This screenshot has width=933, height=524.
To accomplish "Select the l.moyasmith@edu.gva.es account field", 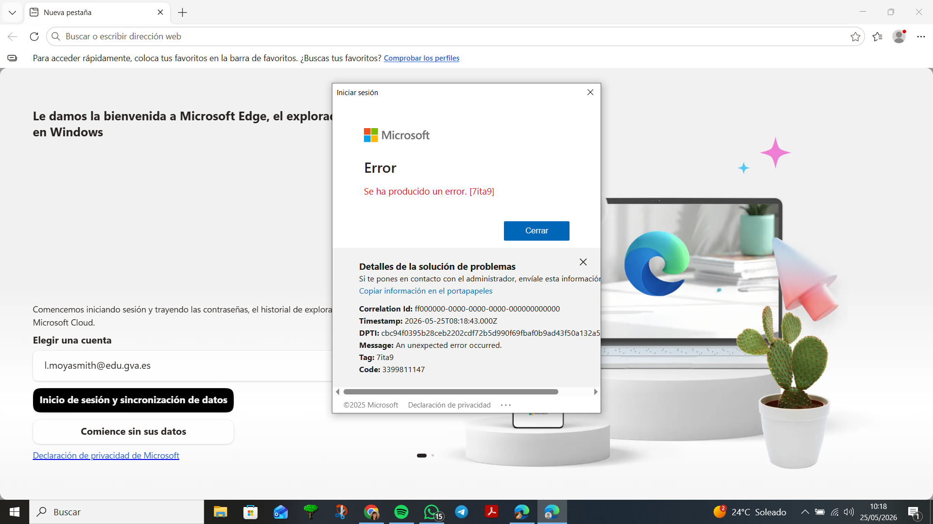I will point(183,366).
